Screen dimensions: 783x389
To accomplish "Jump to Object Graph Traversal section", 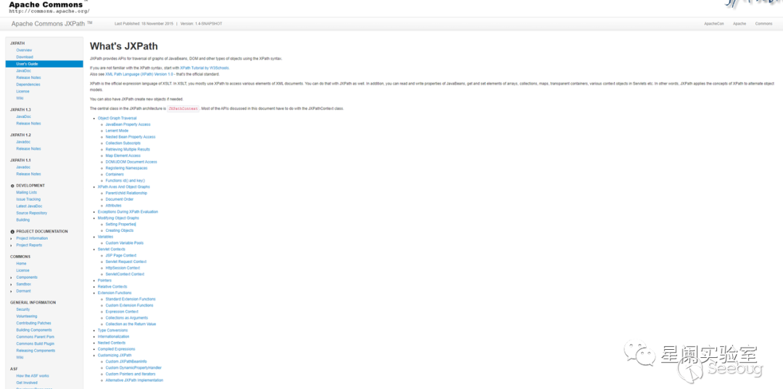I will 117,118.
